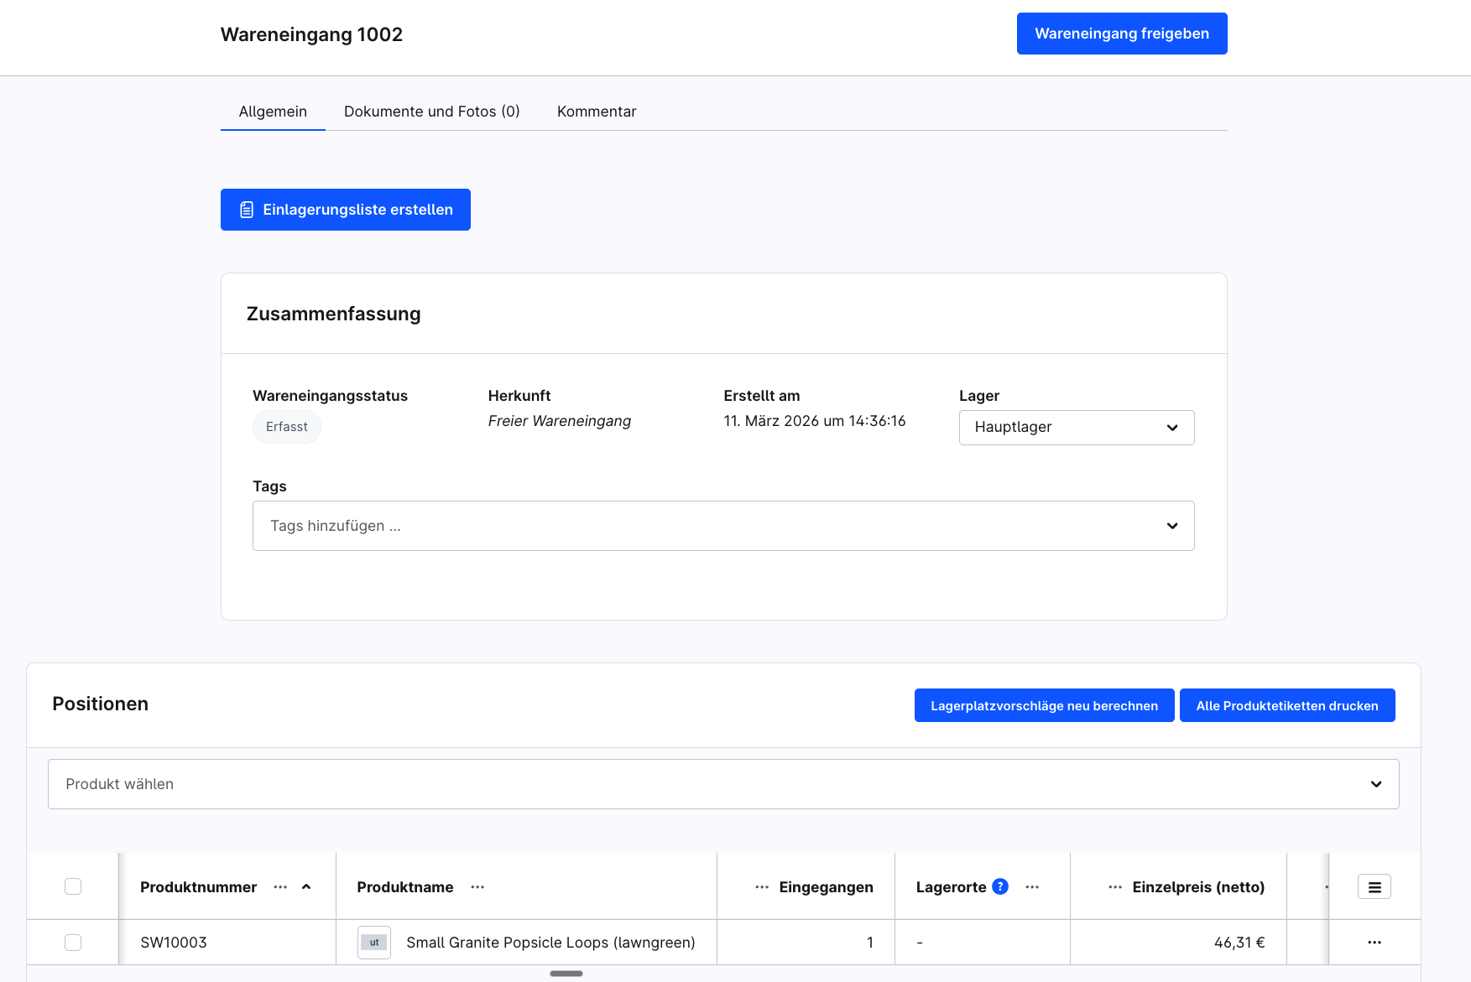Click the Wareneingang freigeben button
Screen dimensions: 1471x982
click(x=1121, y=34)
